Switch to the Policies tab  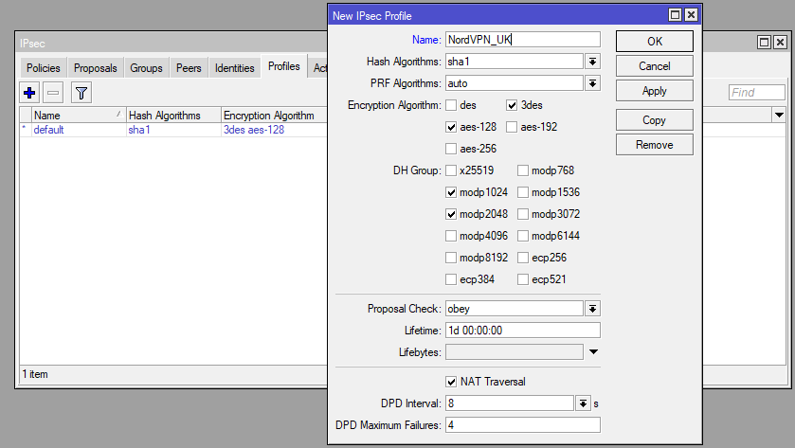click(x=43, y=68)
